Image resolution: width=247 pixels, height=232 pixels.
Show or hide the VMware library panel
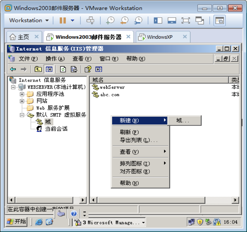158,20
